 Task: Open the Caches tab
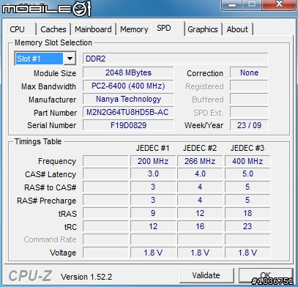[x=53, y=29]
